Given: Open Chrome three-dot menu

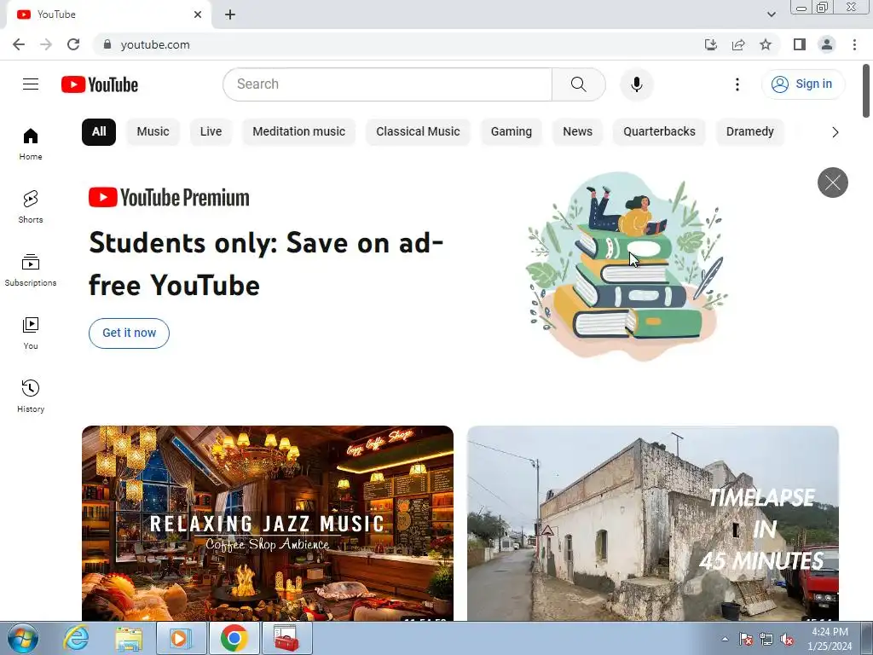Looking at the screenshot, I should point(854,44).
